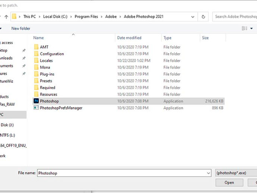Open Disk (J:) in the navigation pane
The height and width of the screenshot is (193, 257).
[x=7, y=125]
